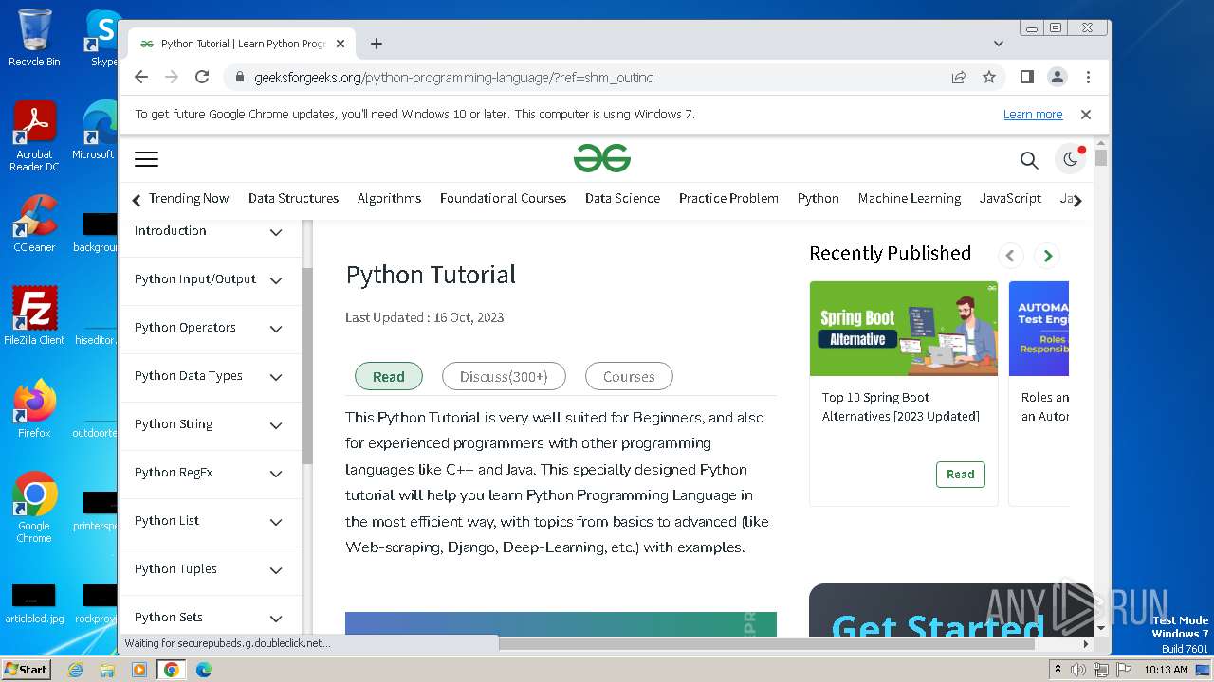Open a new tab with the plus button
The width and height of the screenshot is (1214, 682).
click(x=377, y=44)
